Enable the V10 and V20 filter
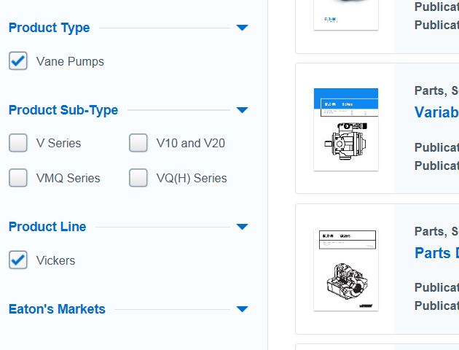This screenshot has width=459, height=350. coord(138,143)
